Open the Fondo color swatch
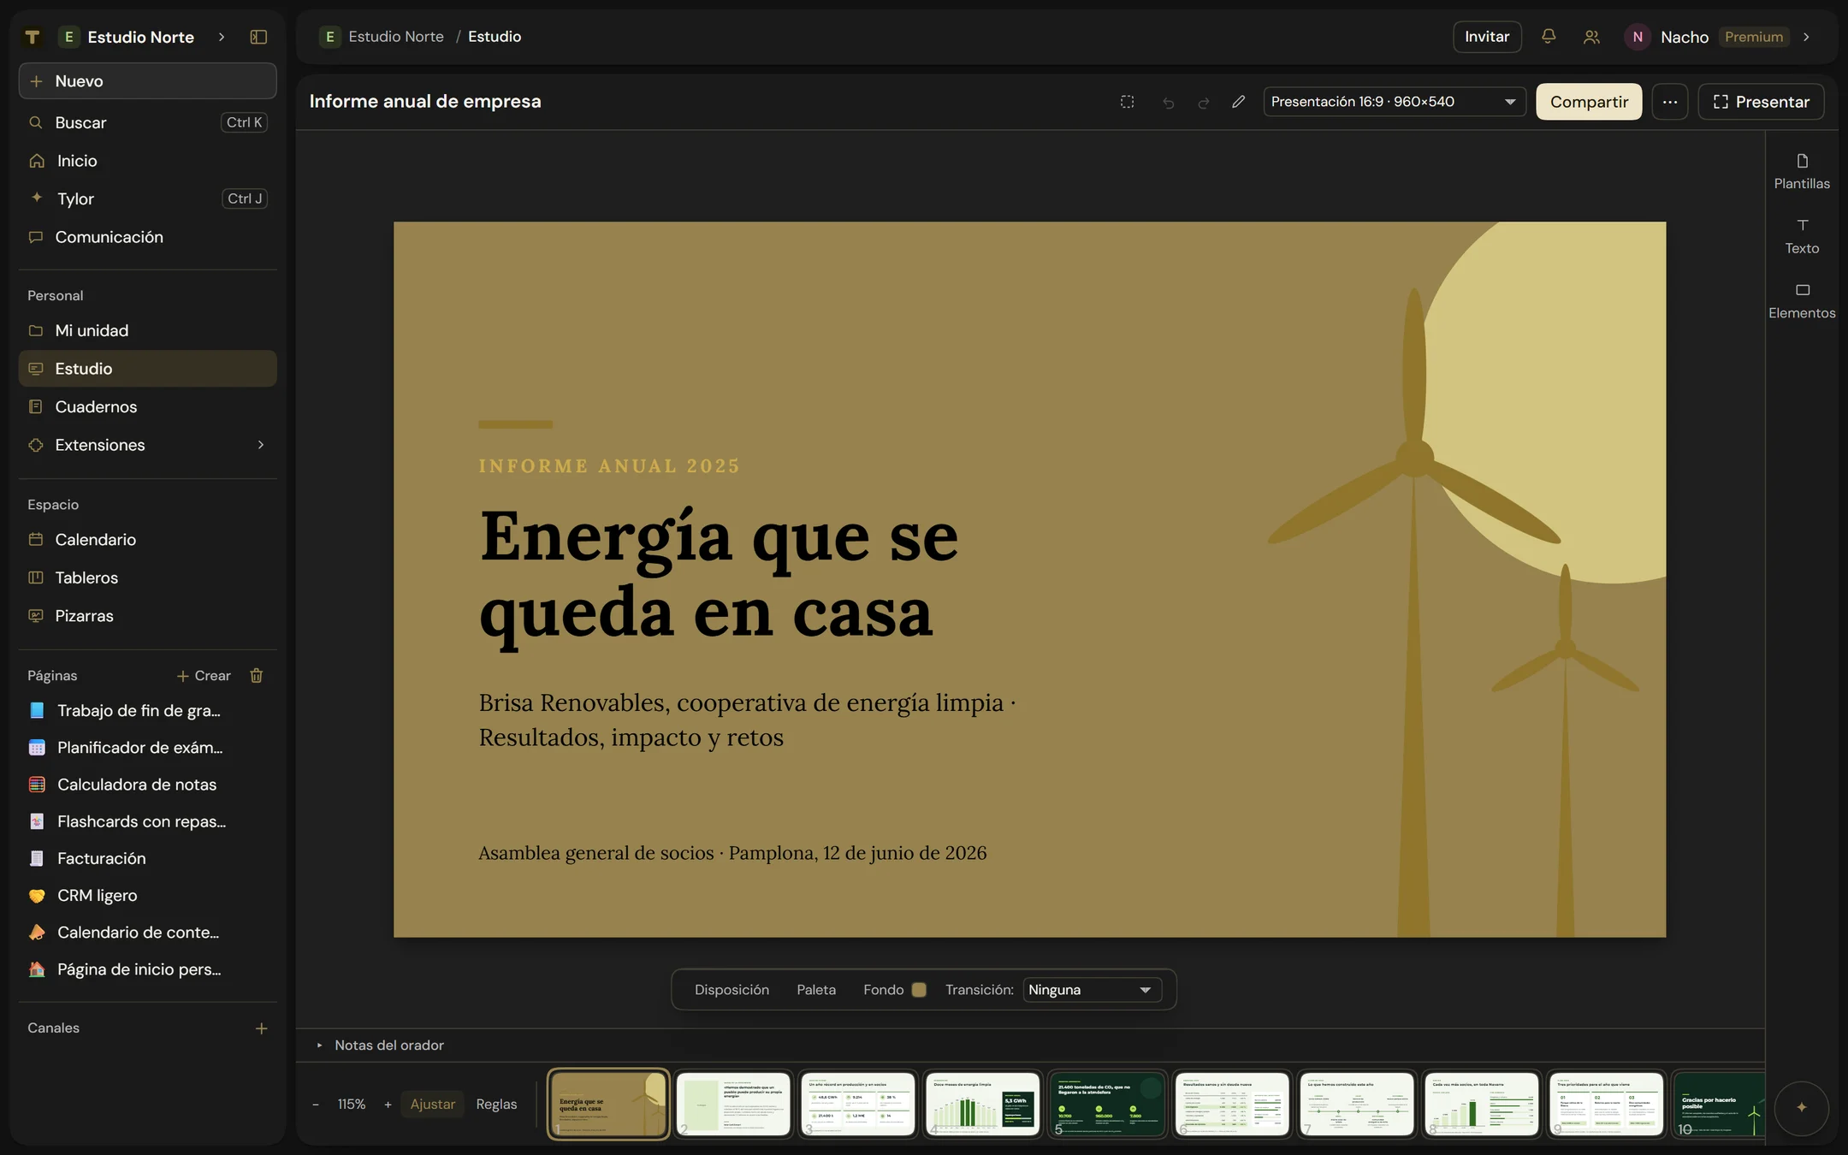Image resolution: width=1848 pixels, height=1155 pixels. click(919, 990)
